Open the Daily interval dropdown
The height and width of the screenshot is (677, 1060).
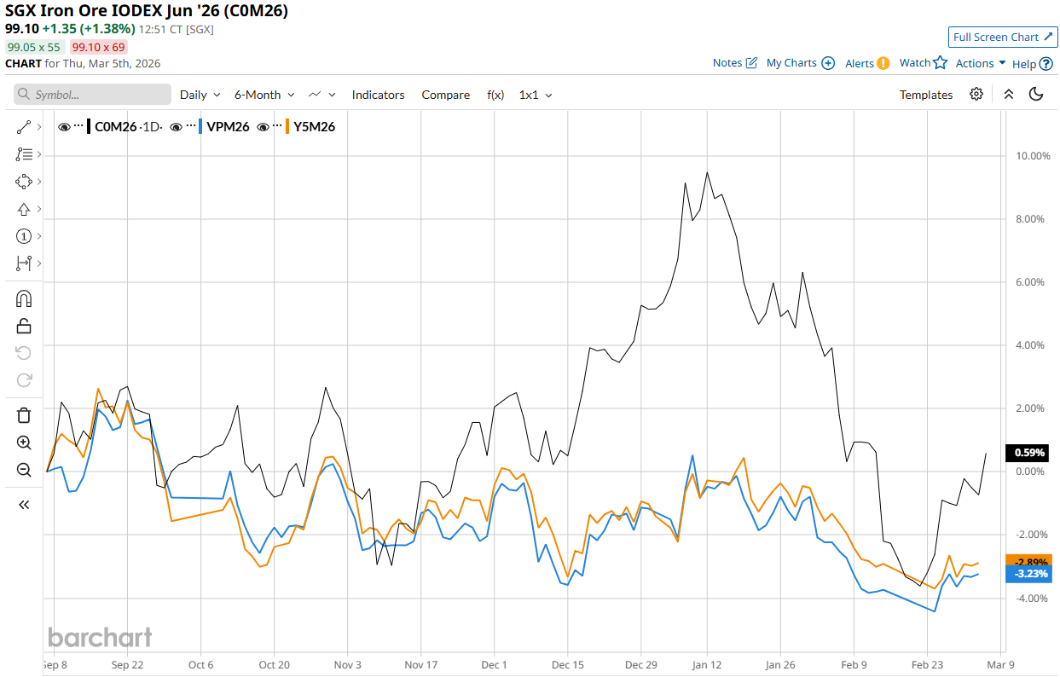pyautogui.click(x=200, y=95)
